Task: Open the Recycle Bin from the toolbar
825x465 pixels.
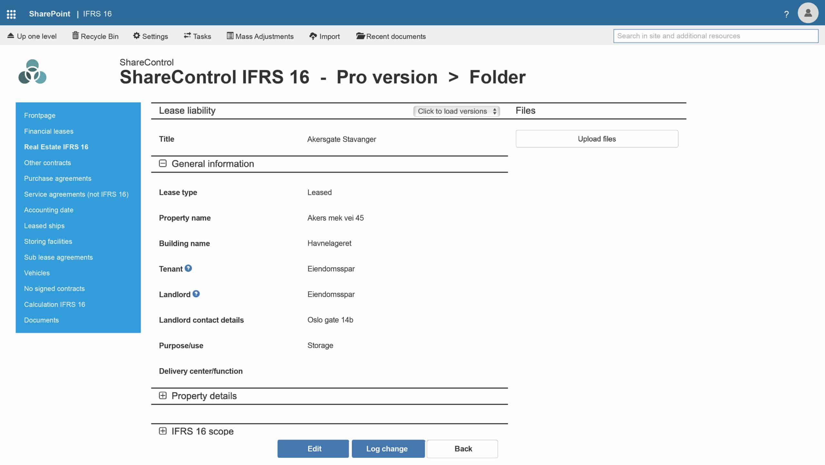Action: (x=95, y=36)
